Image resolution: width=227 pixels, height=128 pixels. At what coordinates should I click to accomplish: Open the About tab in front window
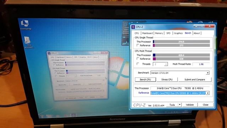[196, 33]
